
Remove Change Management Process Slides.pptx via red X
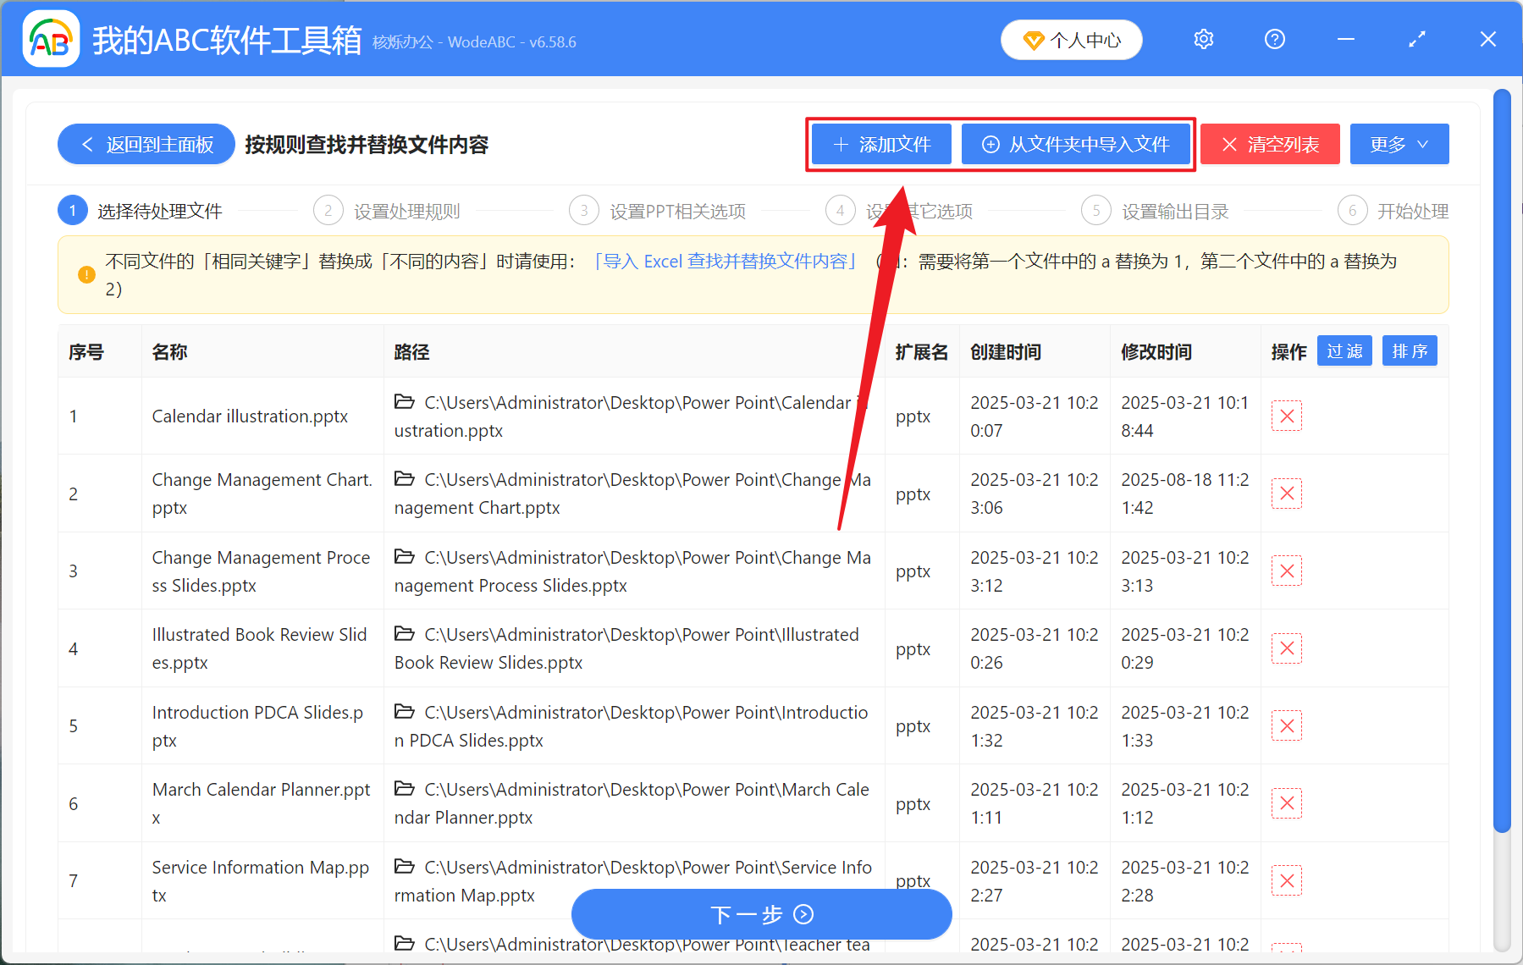(x=1286, y=571)
